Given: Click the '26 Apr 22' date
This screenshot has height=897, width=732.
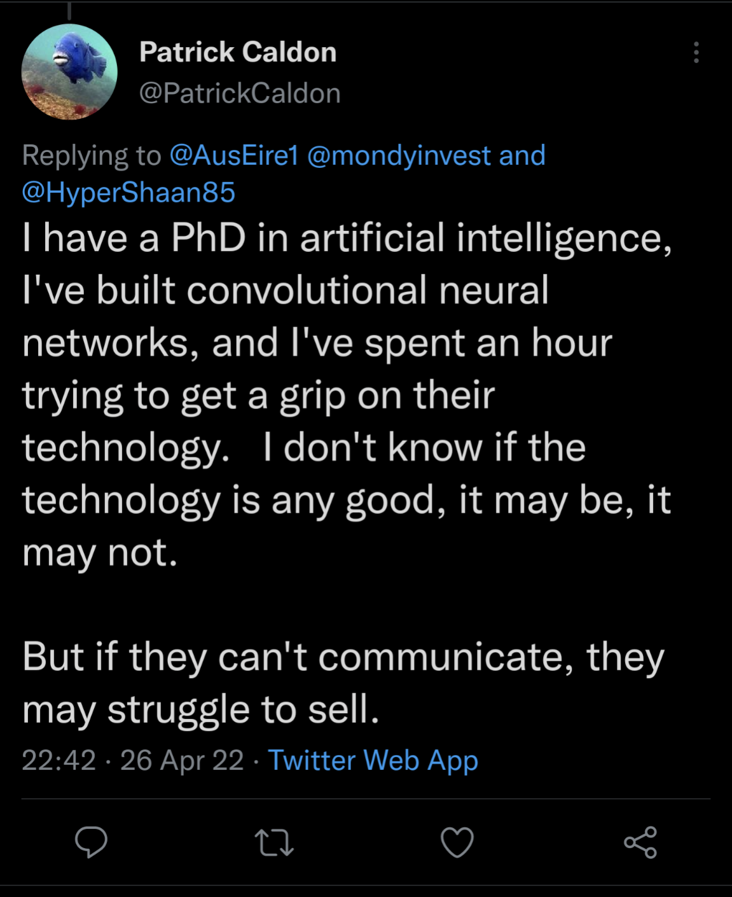Looking at the screenshot, I should pyautogui.click(x=182, y=760).
